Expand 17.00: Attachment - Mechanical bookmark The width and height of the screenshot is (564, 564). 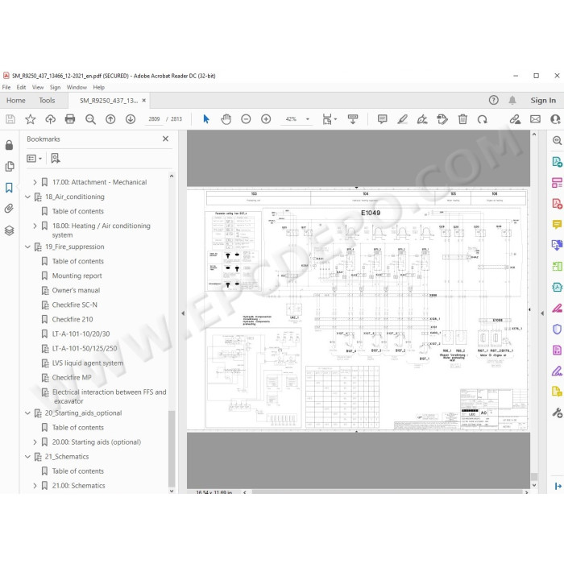tap(35, 182)
